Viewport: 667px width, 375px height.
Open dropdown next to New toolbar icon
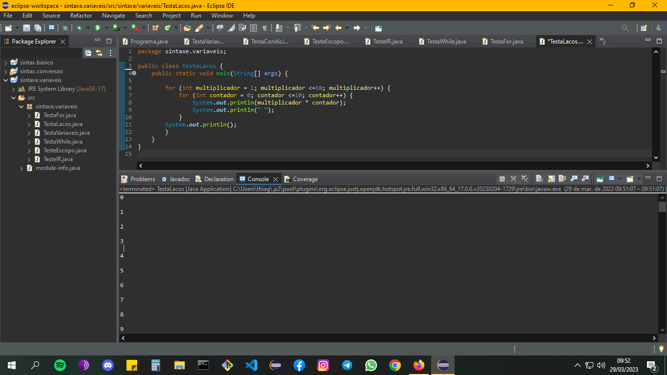point(17,28)
